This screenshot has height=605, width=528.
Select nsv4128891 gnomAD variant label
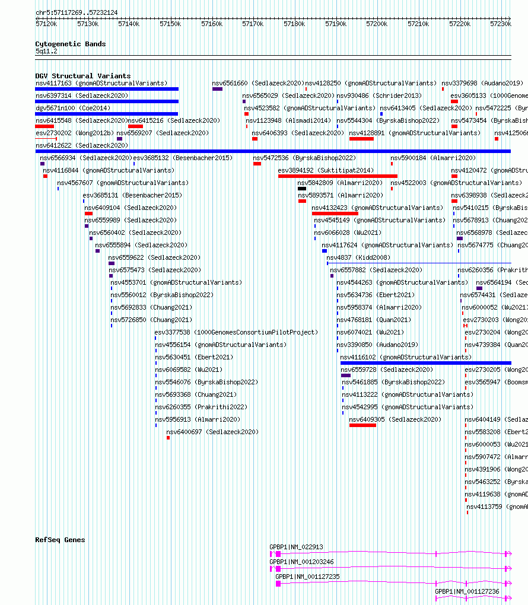[415, 133]
